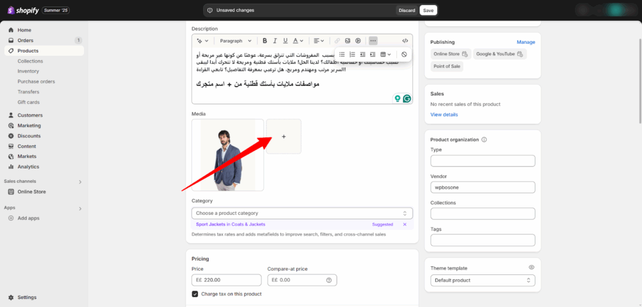Open Orders in the sidebar
This screenshot has width=642, height=307.
tap(26, 40)
